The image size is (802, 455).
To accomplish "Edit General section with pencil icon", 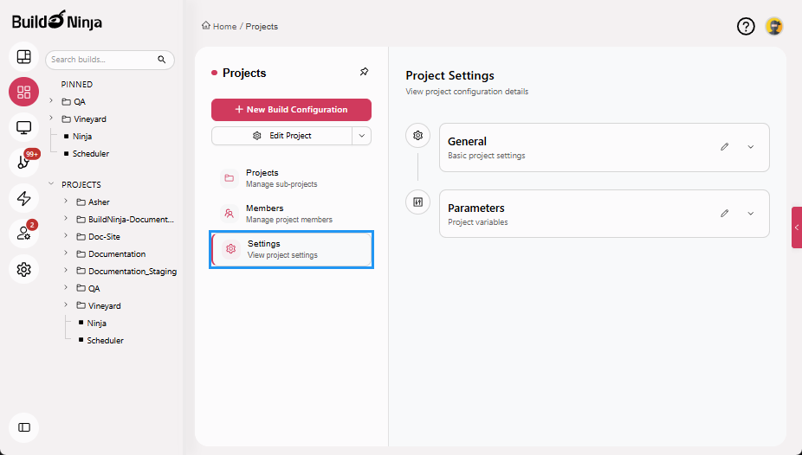I will (x=724, y=147).
